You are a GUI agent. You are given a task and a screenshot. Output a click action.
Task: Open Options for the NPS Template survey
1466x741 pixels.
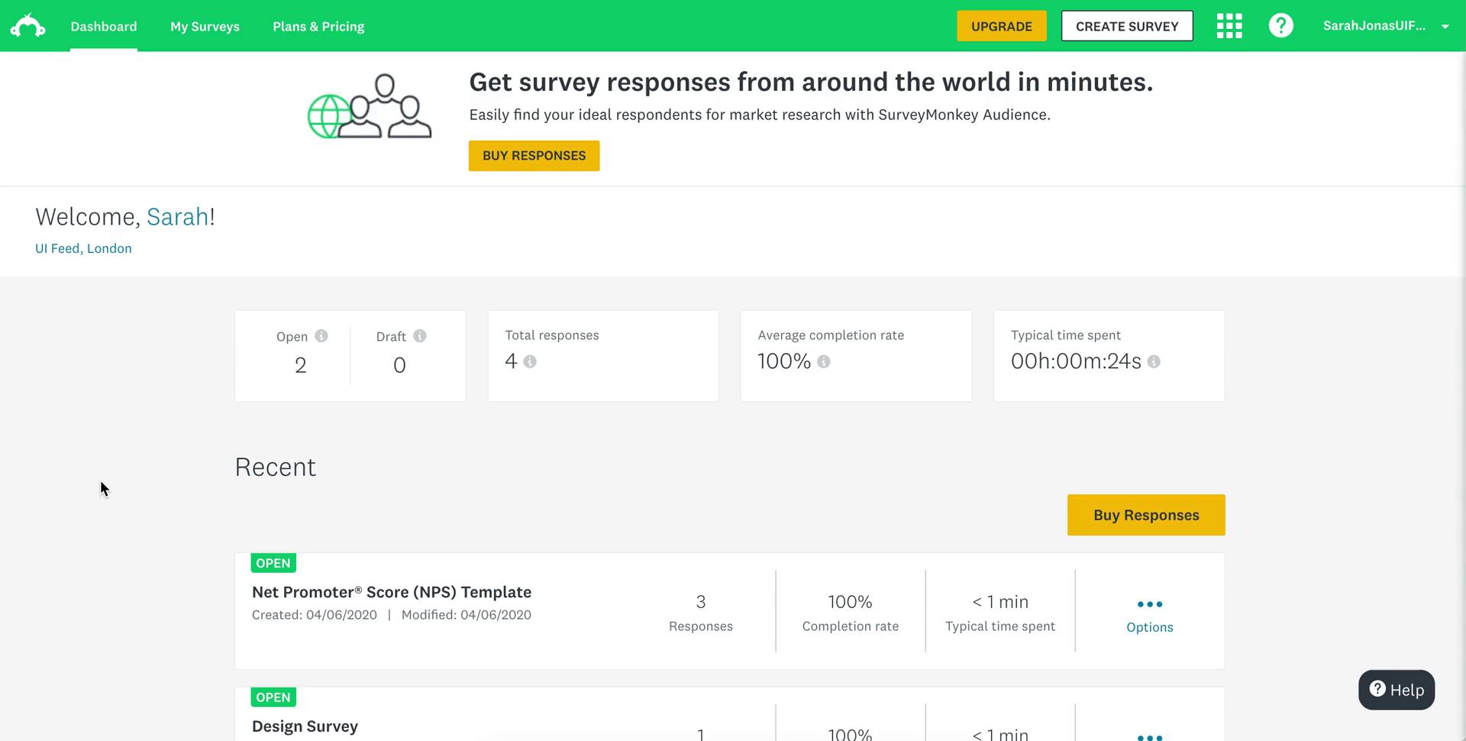coord(1150,603)
